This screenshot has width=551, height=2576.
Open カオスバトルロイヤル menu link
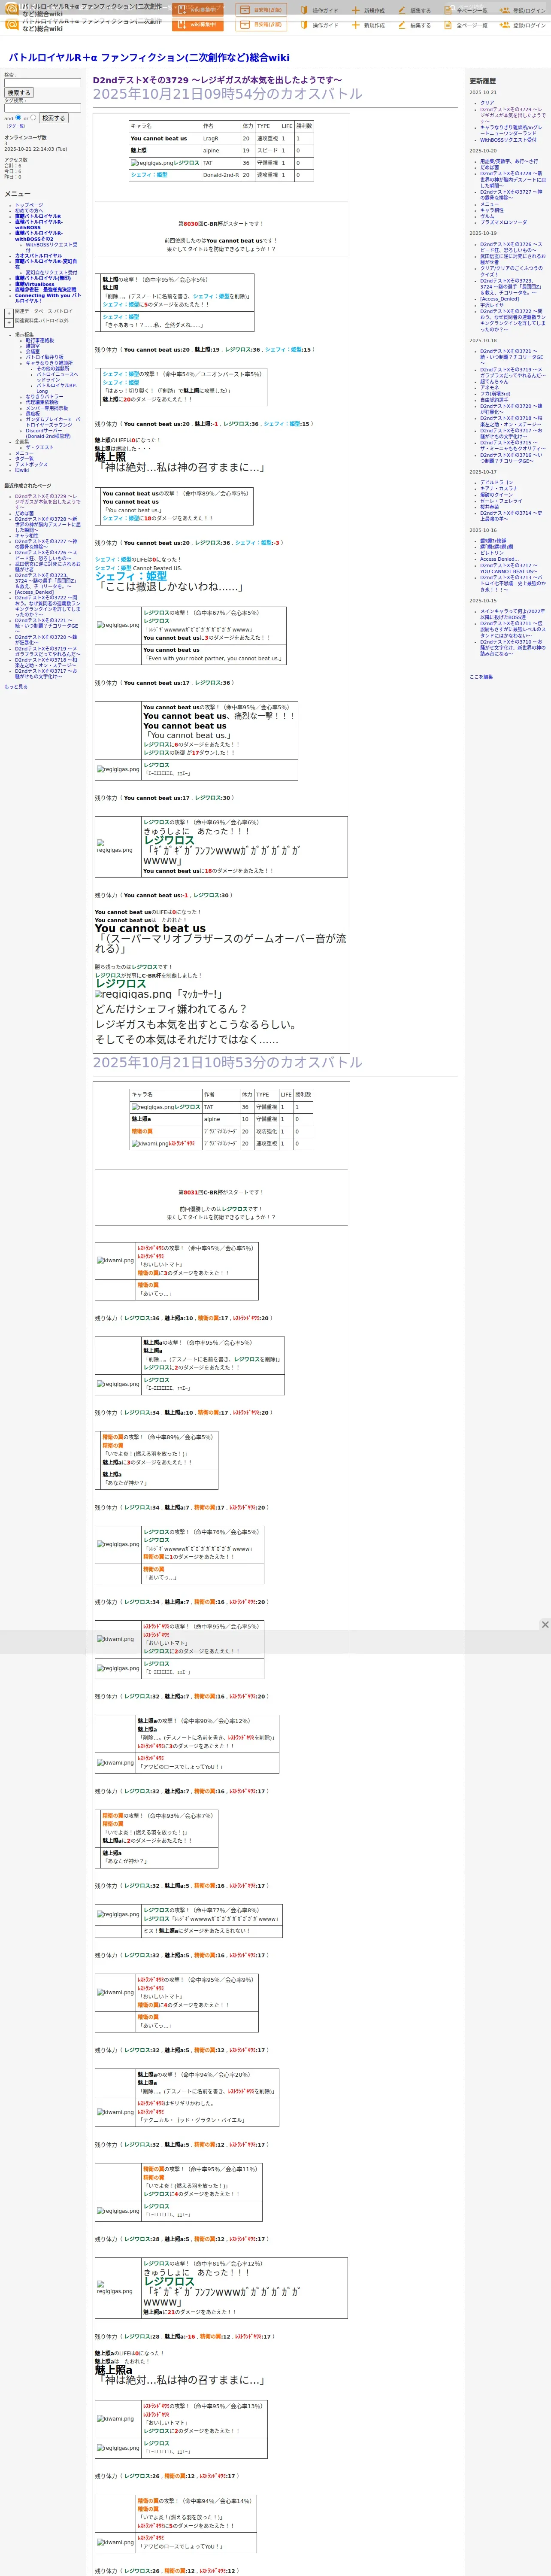(x=38, y=255)
